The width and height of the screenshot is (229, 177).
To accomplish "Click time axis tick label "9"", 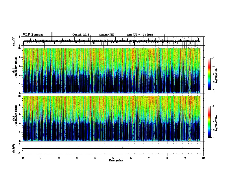I will click(x=185, y=158).
